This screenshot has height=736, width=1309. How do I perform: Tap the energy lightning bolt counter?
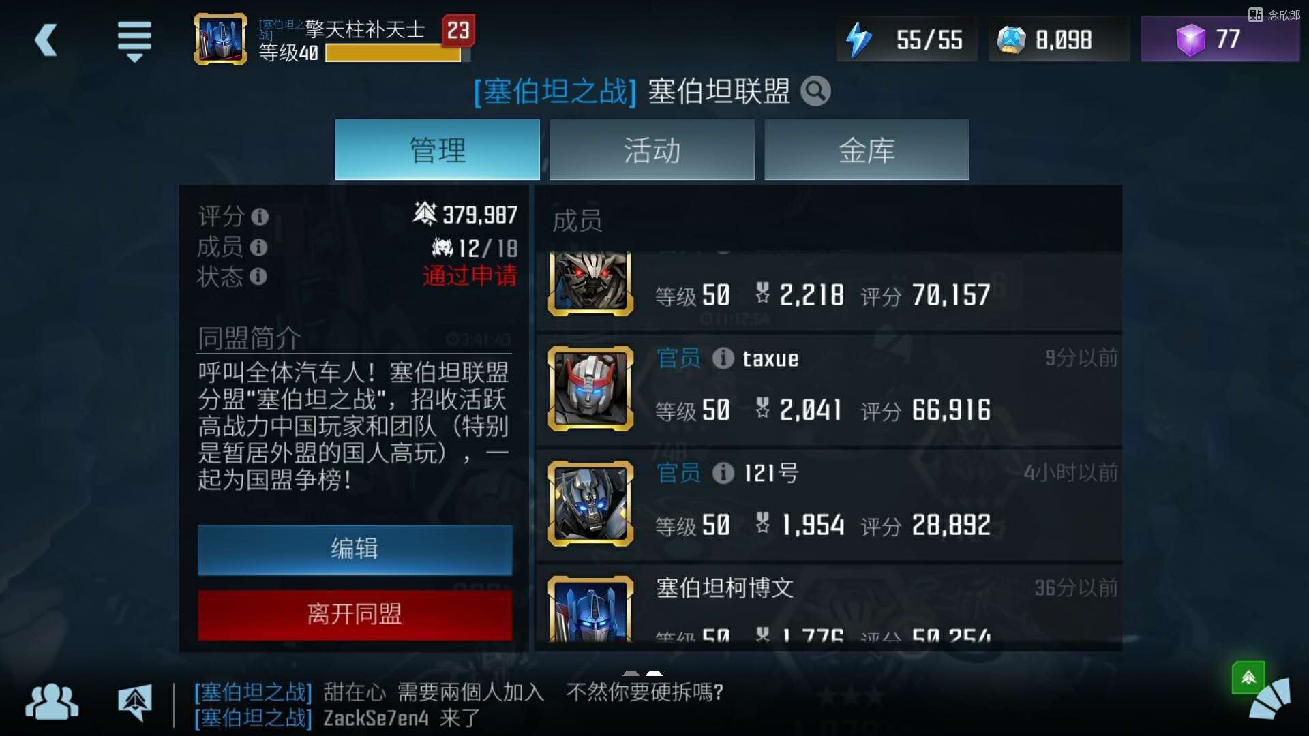(907, 39)
